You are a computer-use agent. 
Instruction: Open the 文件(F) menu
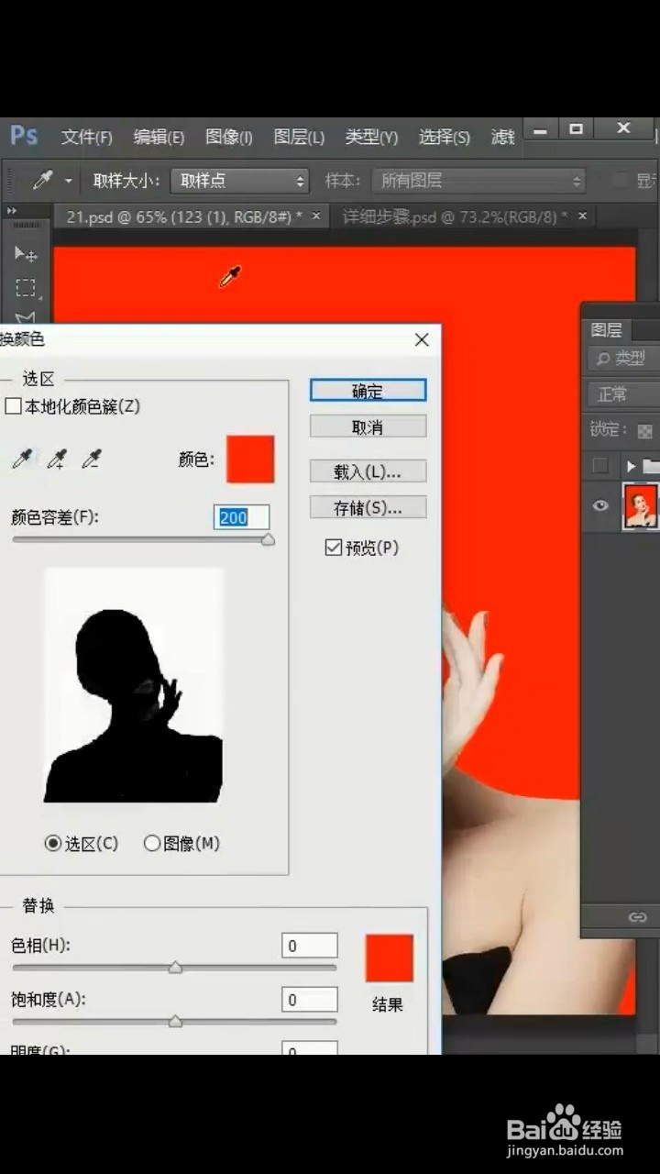tap(86, 138)
